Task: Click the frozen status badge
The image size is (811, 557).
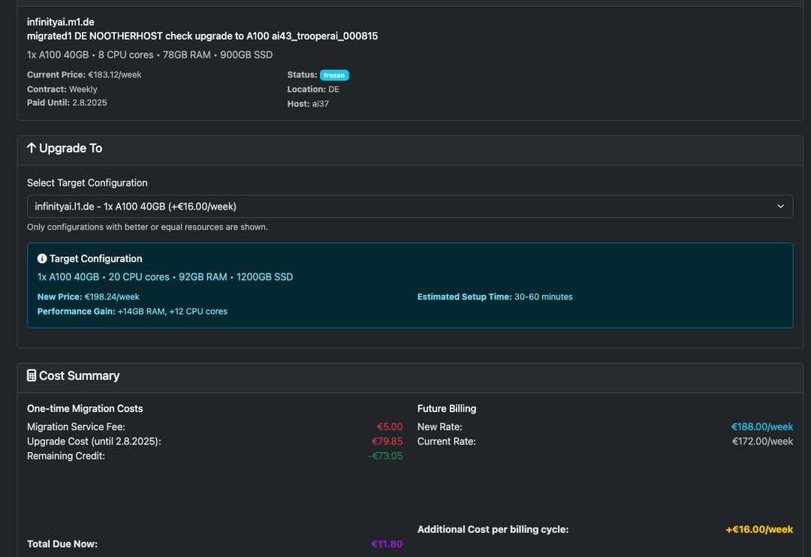Action: click(x=334, y=75)
